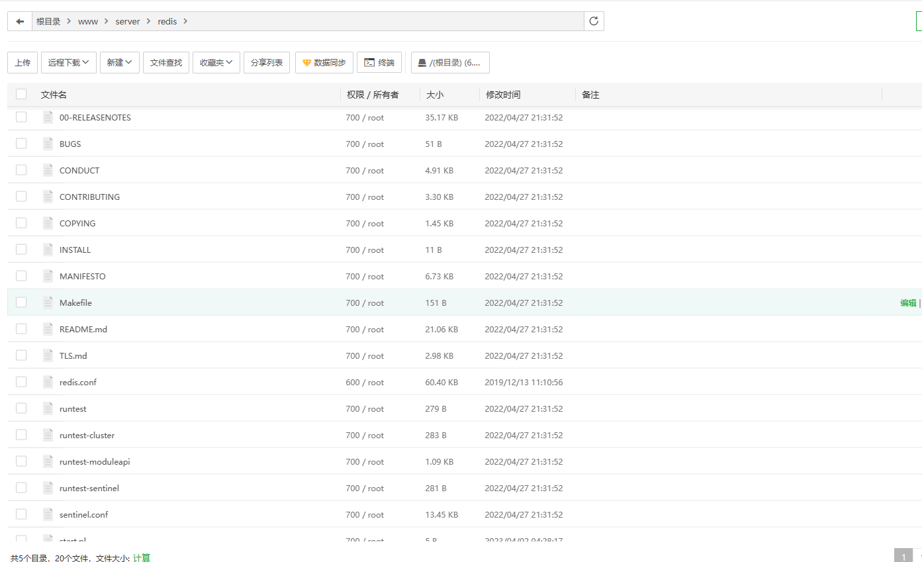Screen dimensions: 922x562
Task: Go to www in the breadcrumb
Action: point(88,21)
